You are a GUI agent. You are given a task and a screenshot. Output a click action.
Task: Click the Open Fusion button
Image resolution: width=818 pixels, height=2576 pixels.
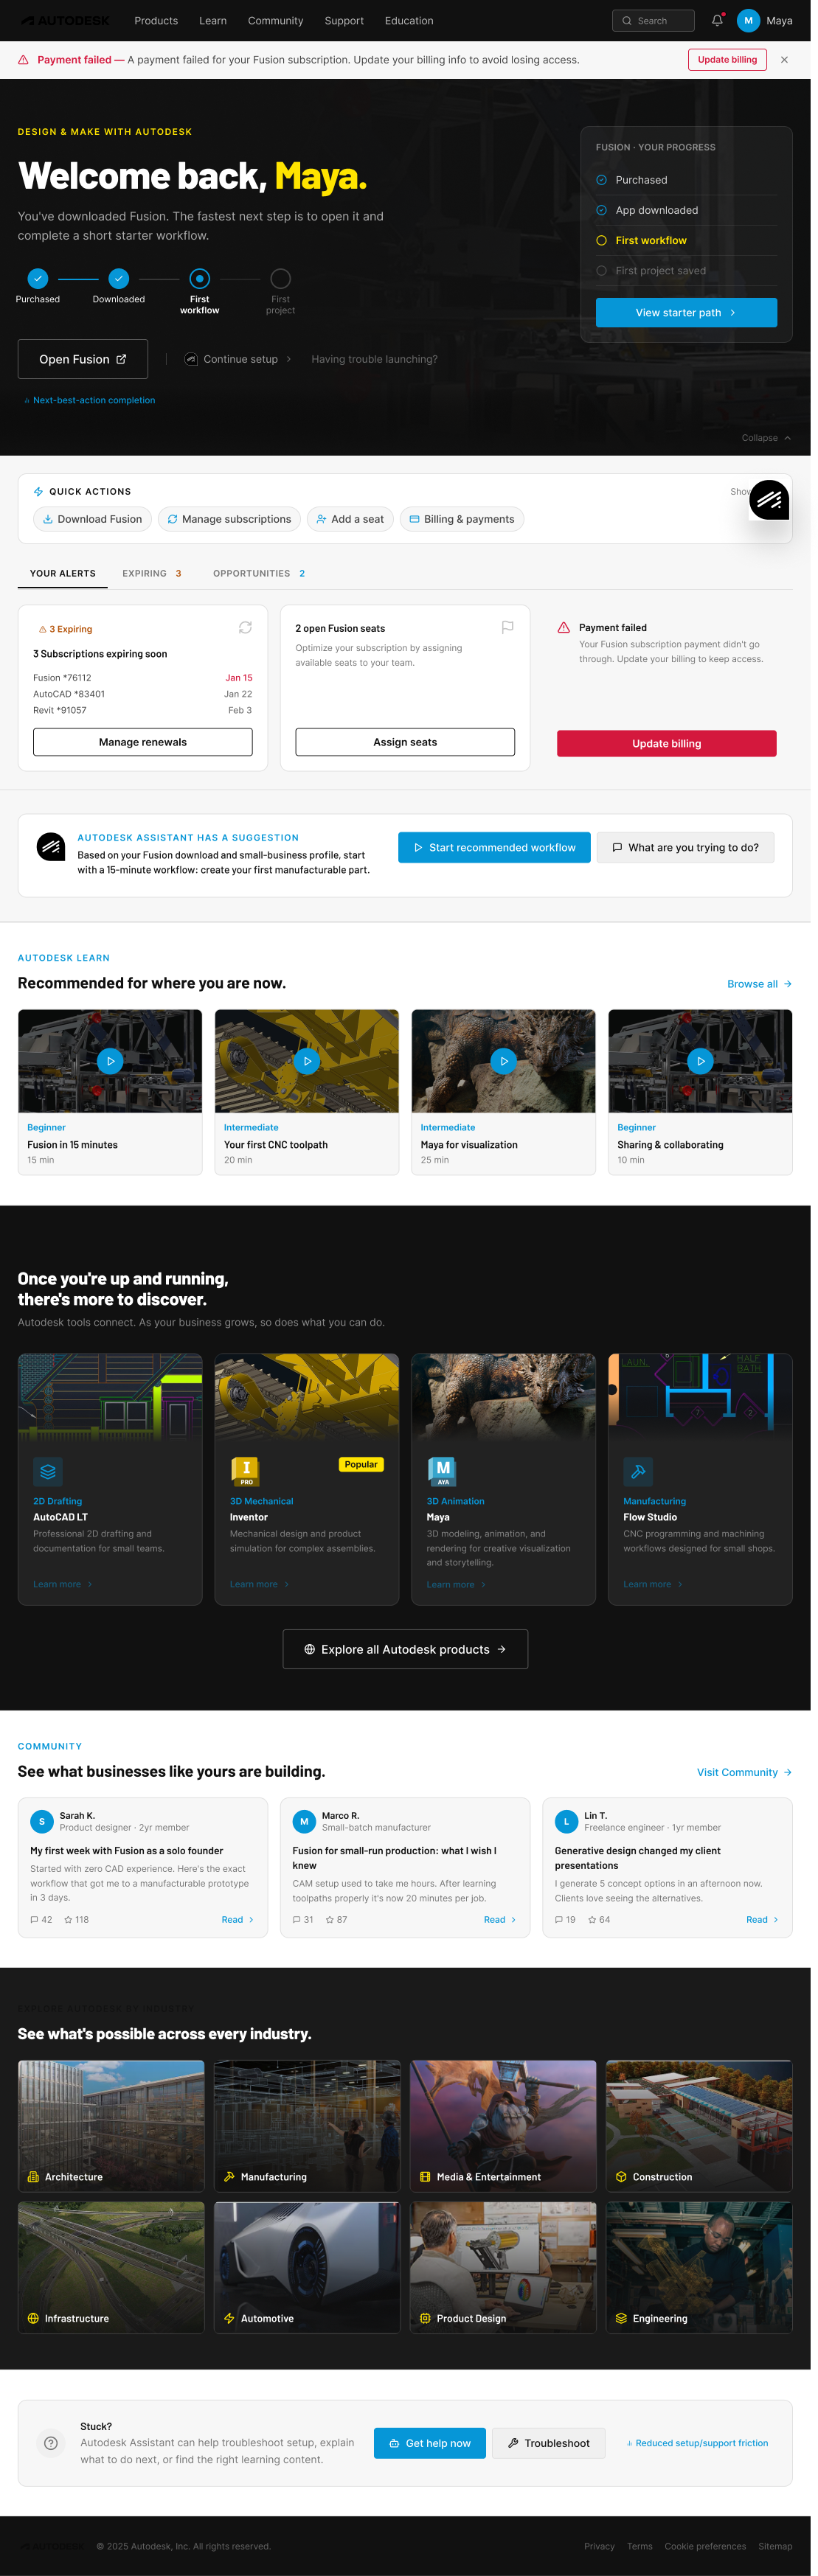coord(83,359)
